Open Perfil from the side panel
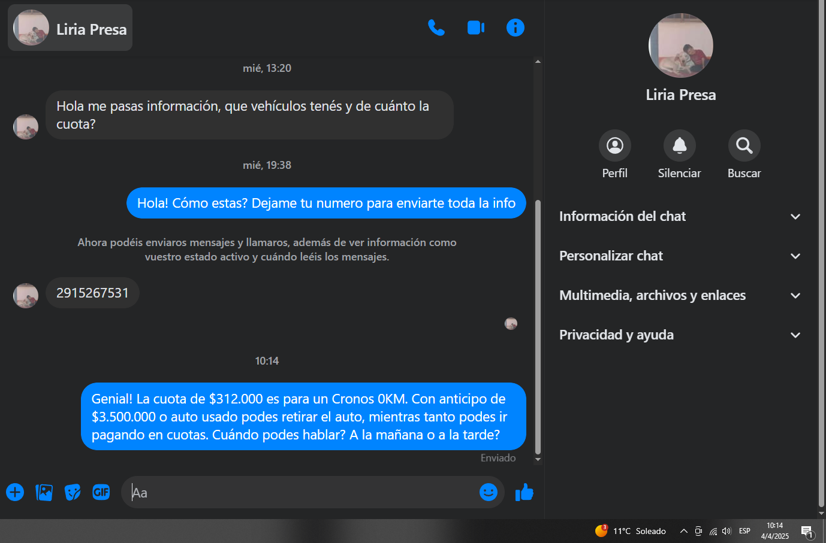The image size is (826, 543). 614,145
